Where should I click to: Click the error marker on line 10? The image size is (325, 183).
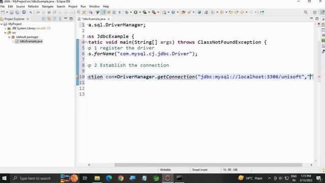(78, 77)
